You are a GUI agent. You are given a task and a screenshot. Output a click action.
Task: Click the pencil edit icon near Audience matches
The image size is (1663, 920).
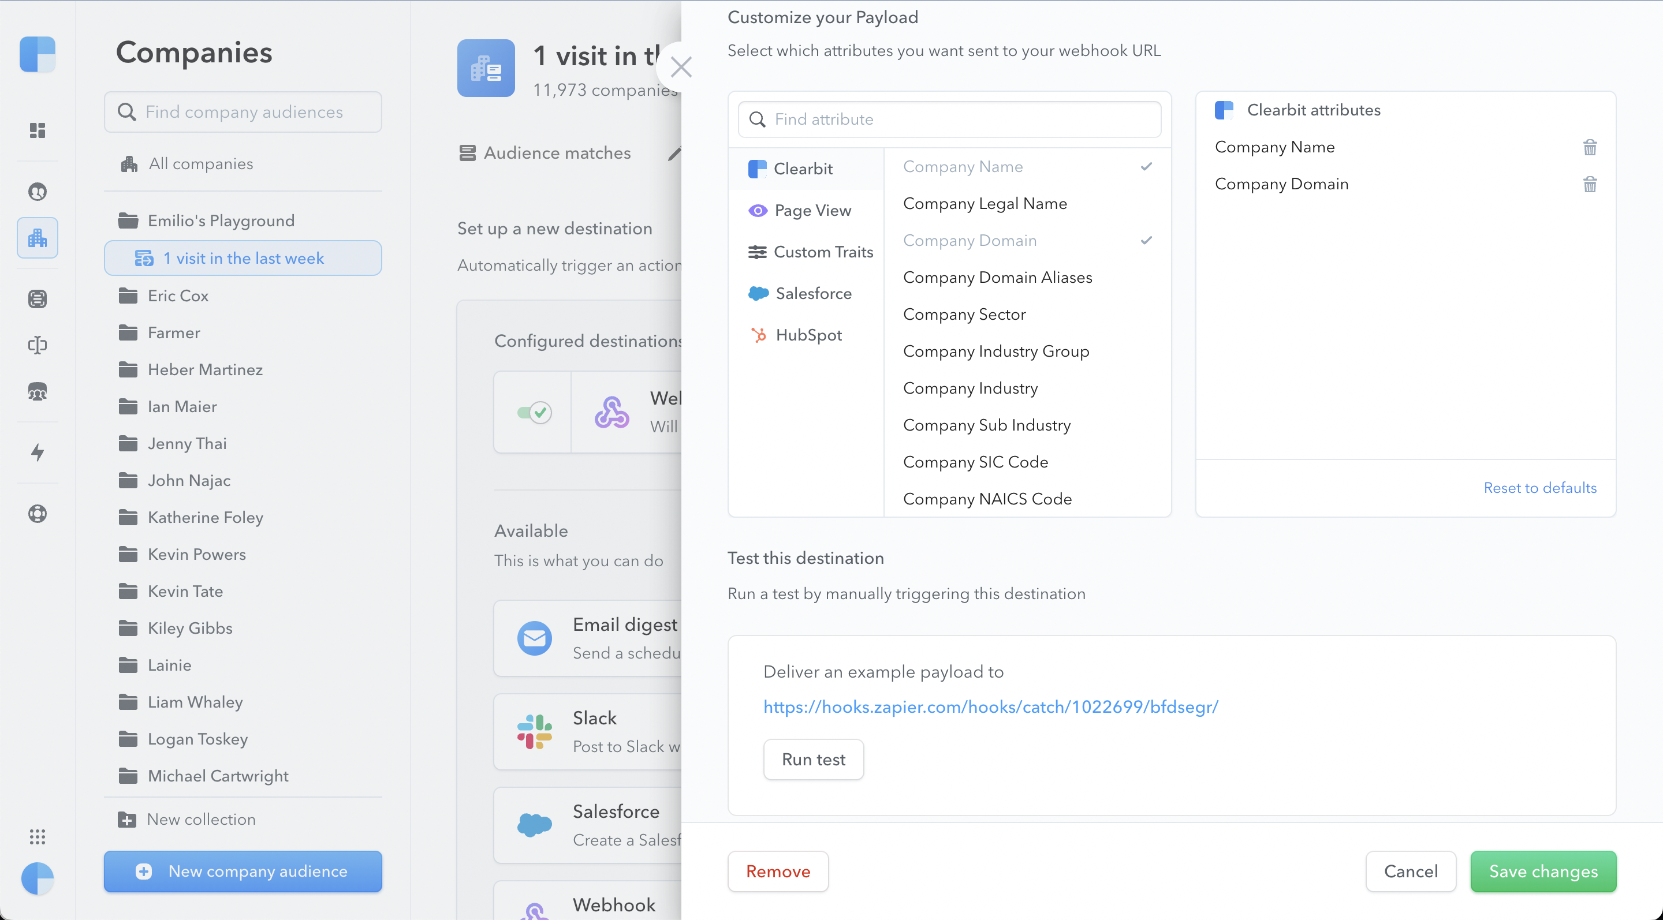pos(674,154)
